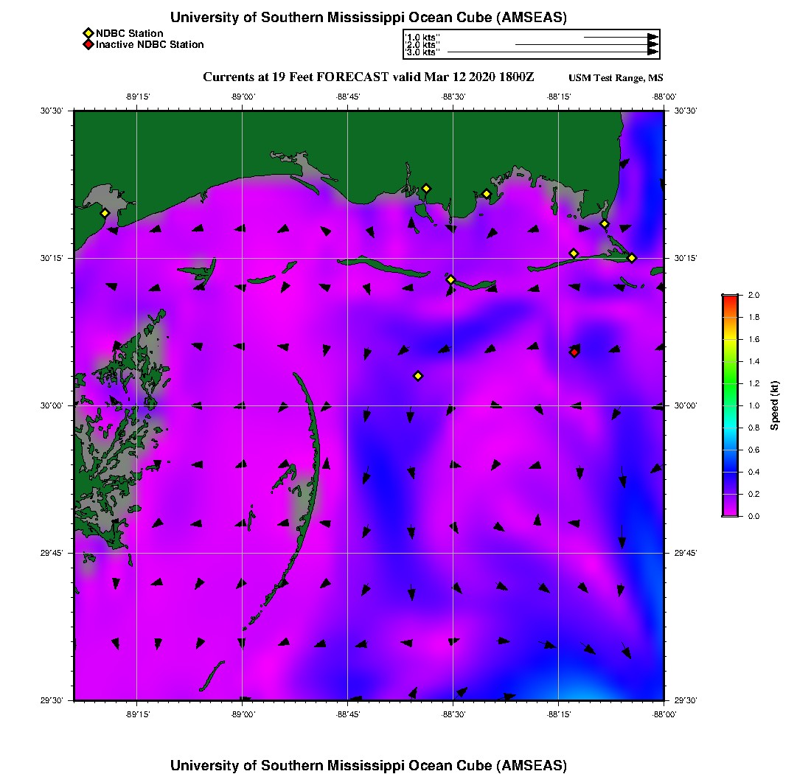Click the "USM Test Range, MS" label

point(616,78)
